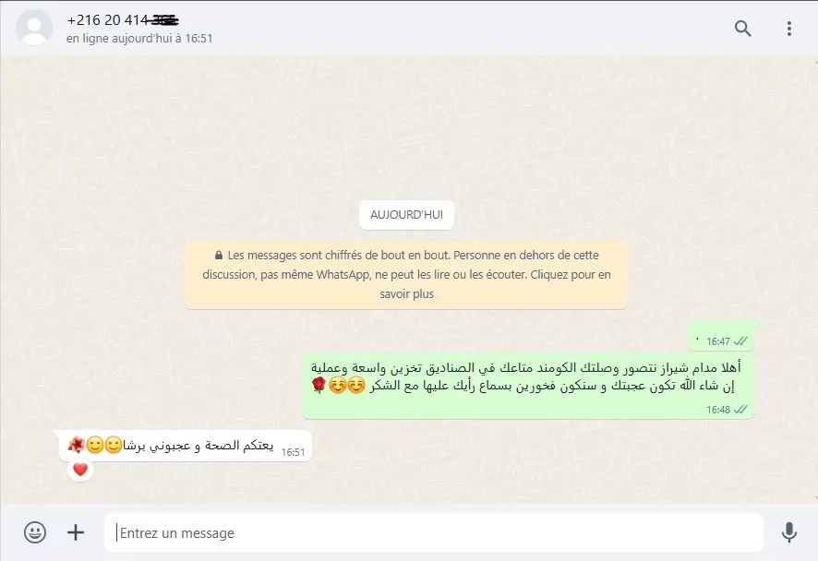Select the long green sent message at 16:48

point(528,387)
